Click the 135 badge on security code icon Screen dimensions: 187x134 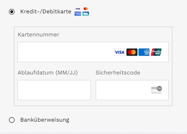[159, 88]
